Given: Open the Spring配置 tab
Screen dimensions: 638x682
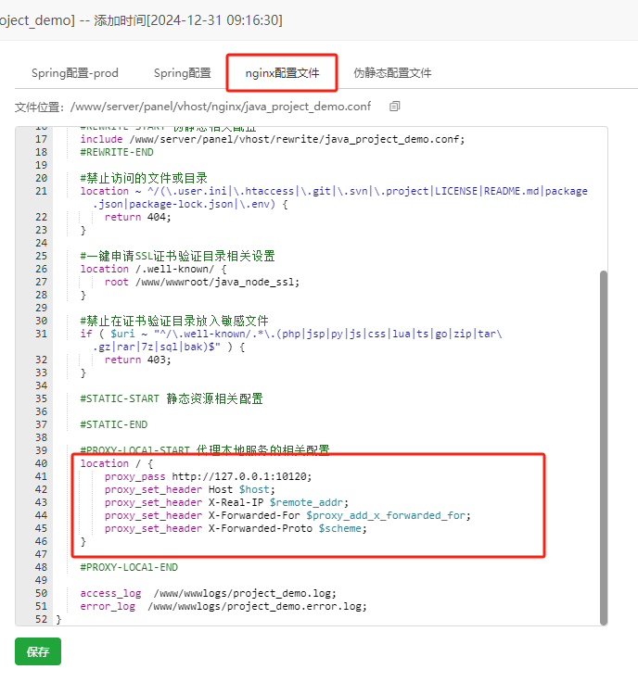Looking at the screenshot, I should (182, 72).
